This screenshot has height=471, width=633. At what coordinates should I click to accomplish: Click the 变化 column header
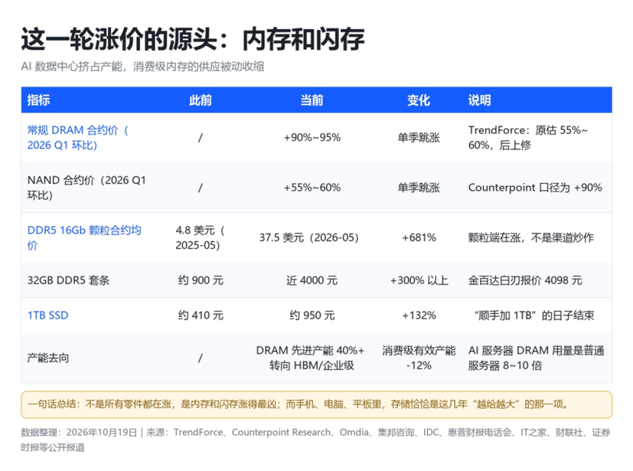pyautogui.click(x=418, y=100)
